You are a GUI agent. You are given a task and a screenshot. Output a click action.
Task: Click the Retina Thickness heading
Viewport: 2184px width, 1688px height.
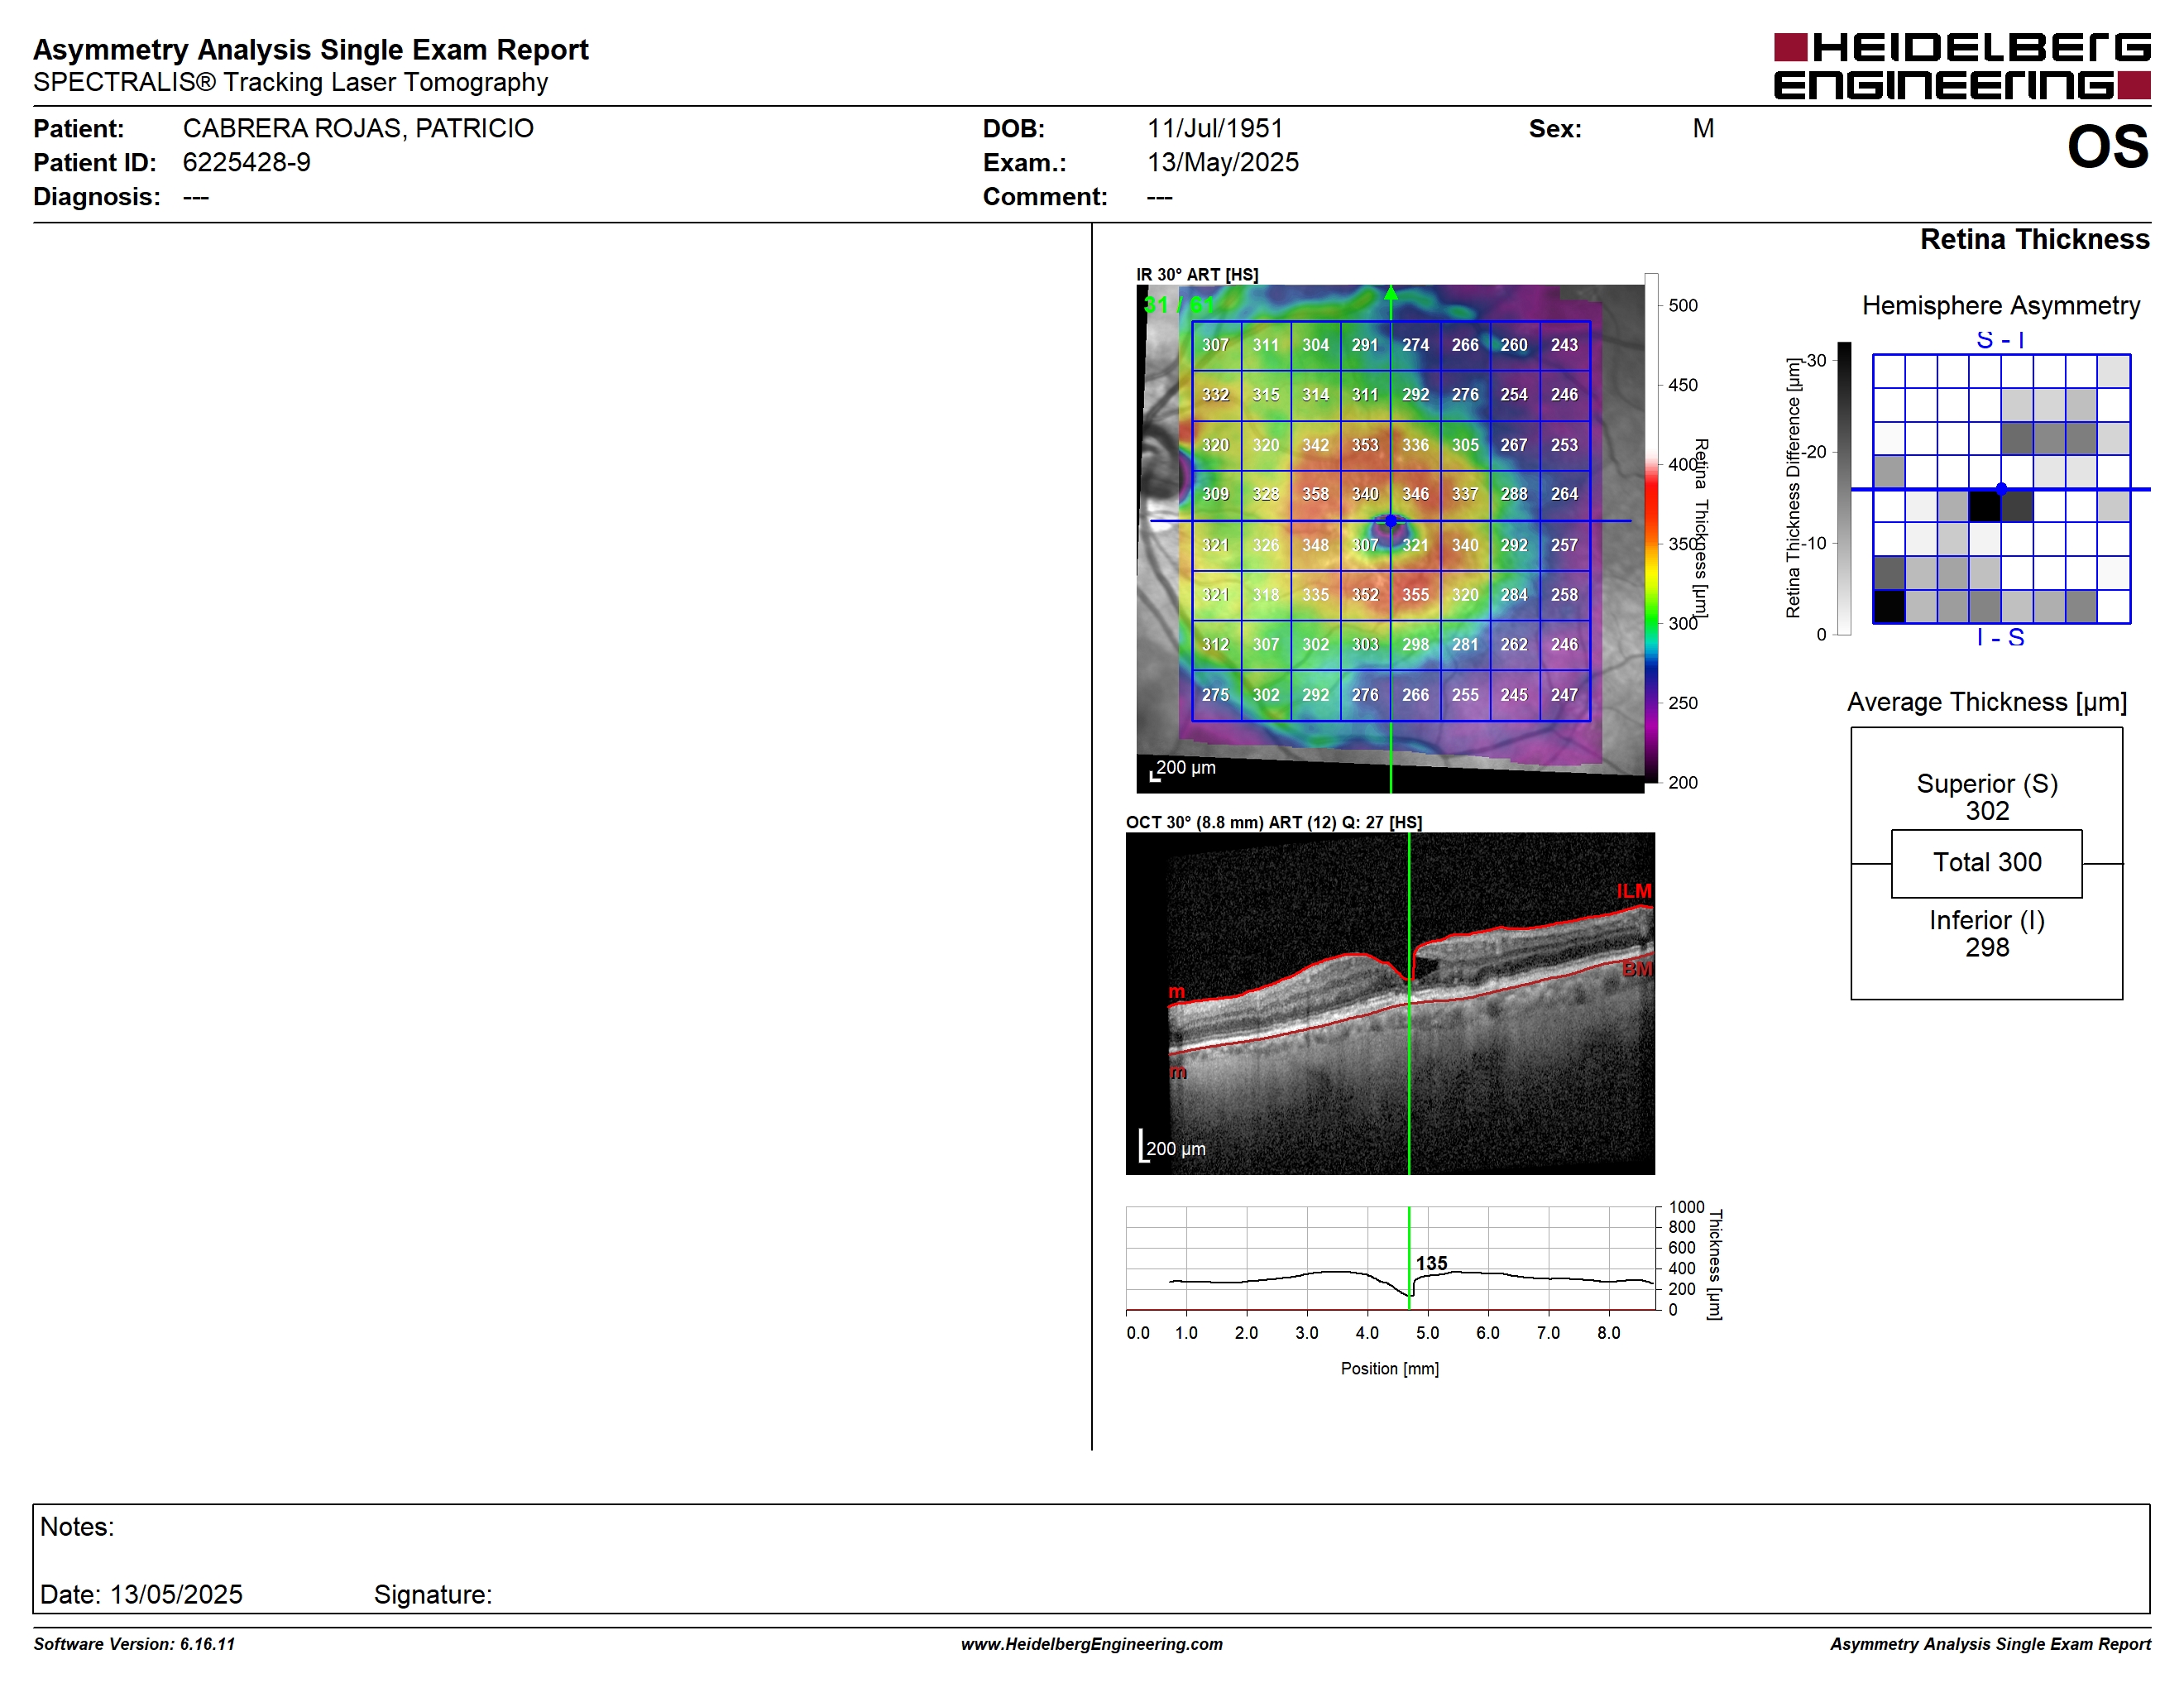(2034, 239)
